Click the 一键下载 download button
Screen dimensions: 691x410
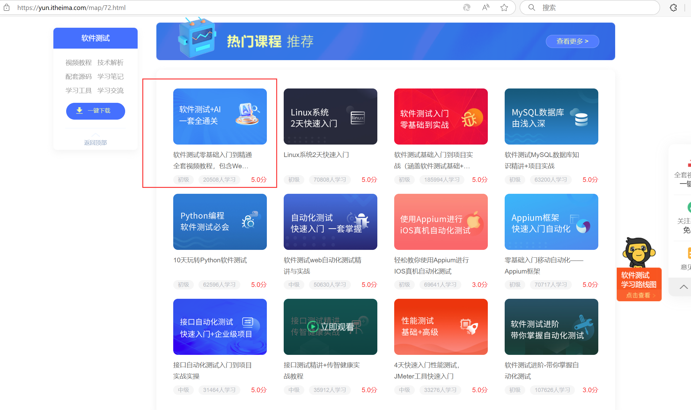[96, 111]
